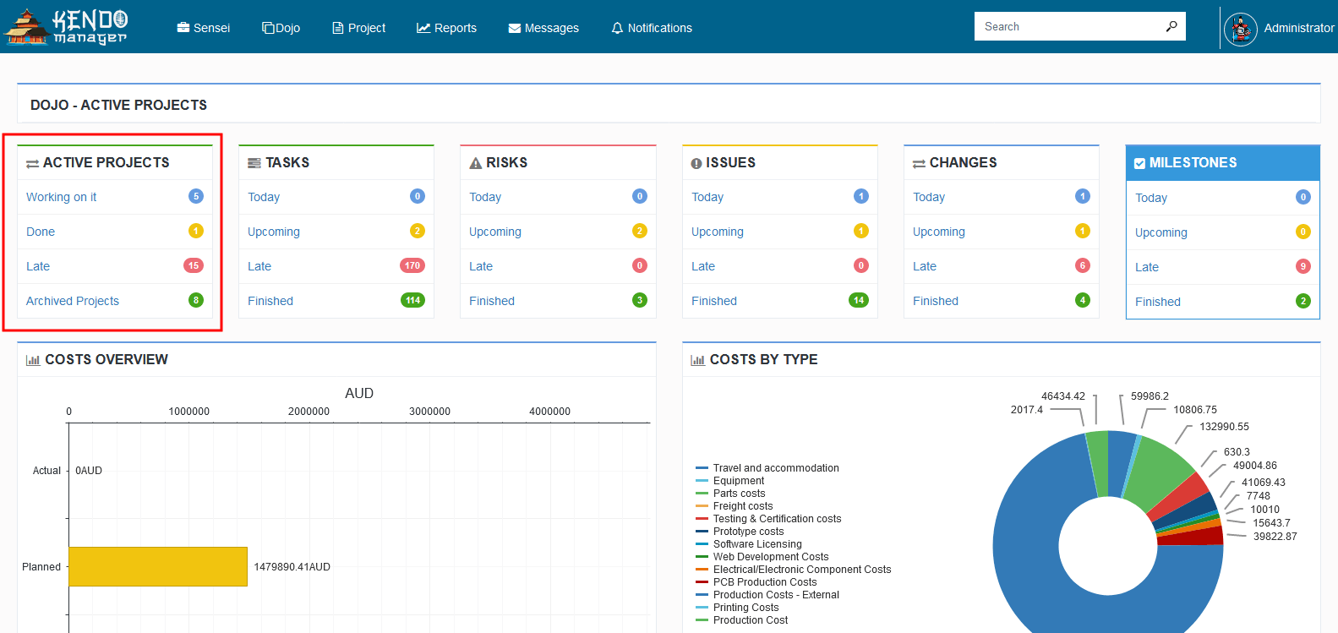Open Issues Finished link

tap(714, 301)
